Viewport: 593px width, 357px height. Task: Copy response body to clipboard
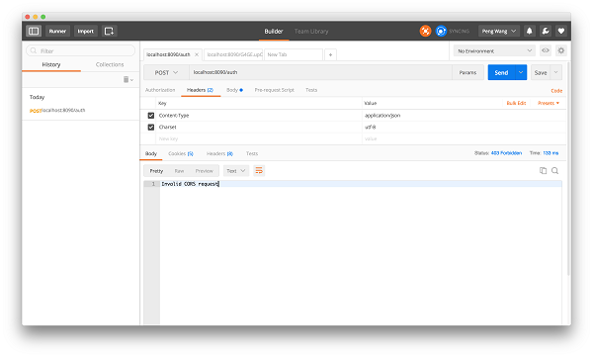[x=543, y=171]
